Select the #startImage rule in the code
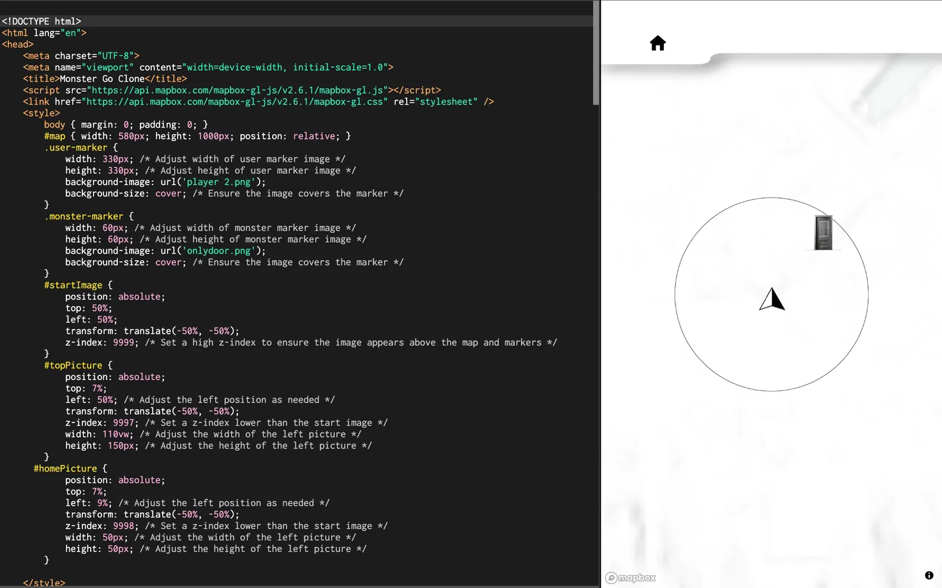This screenshot has width=942, height=588. pyautogui.click(x=73, y=285)
